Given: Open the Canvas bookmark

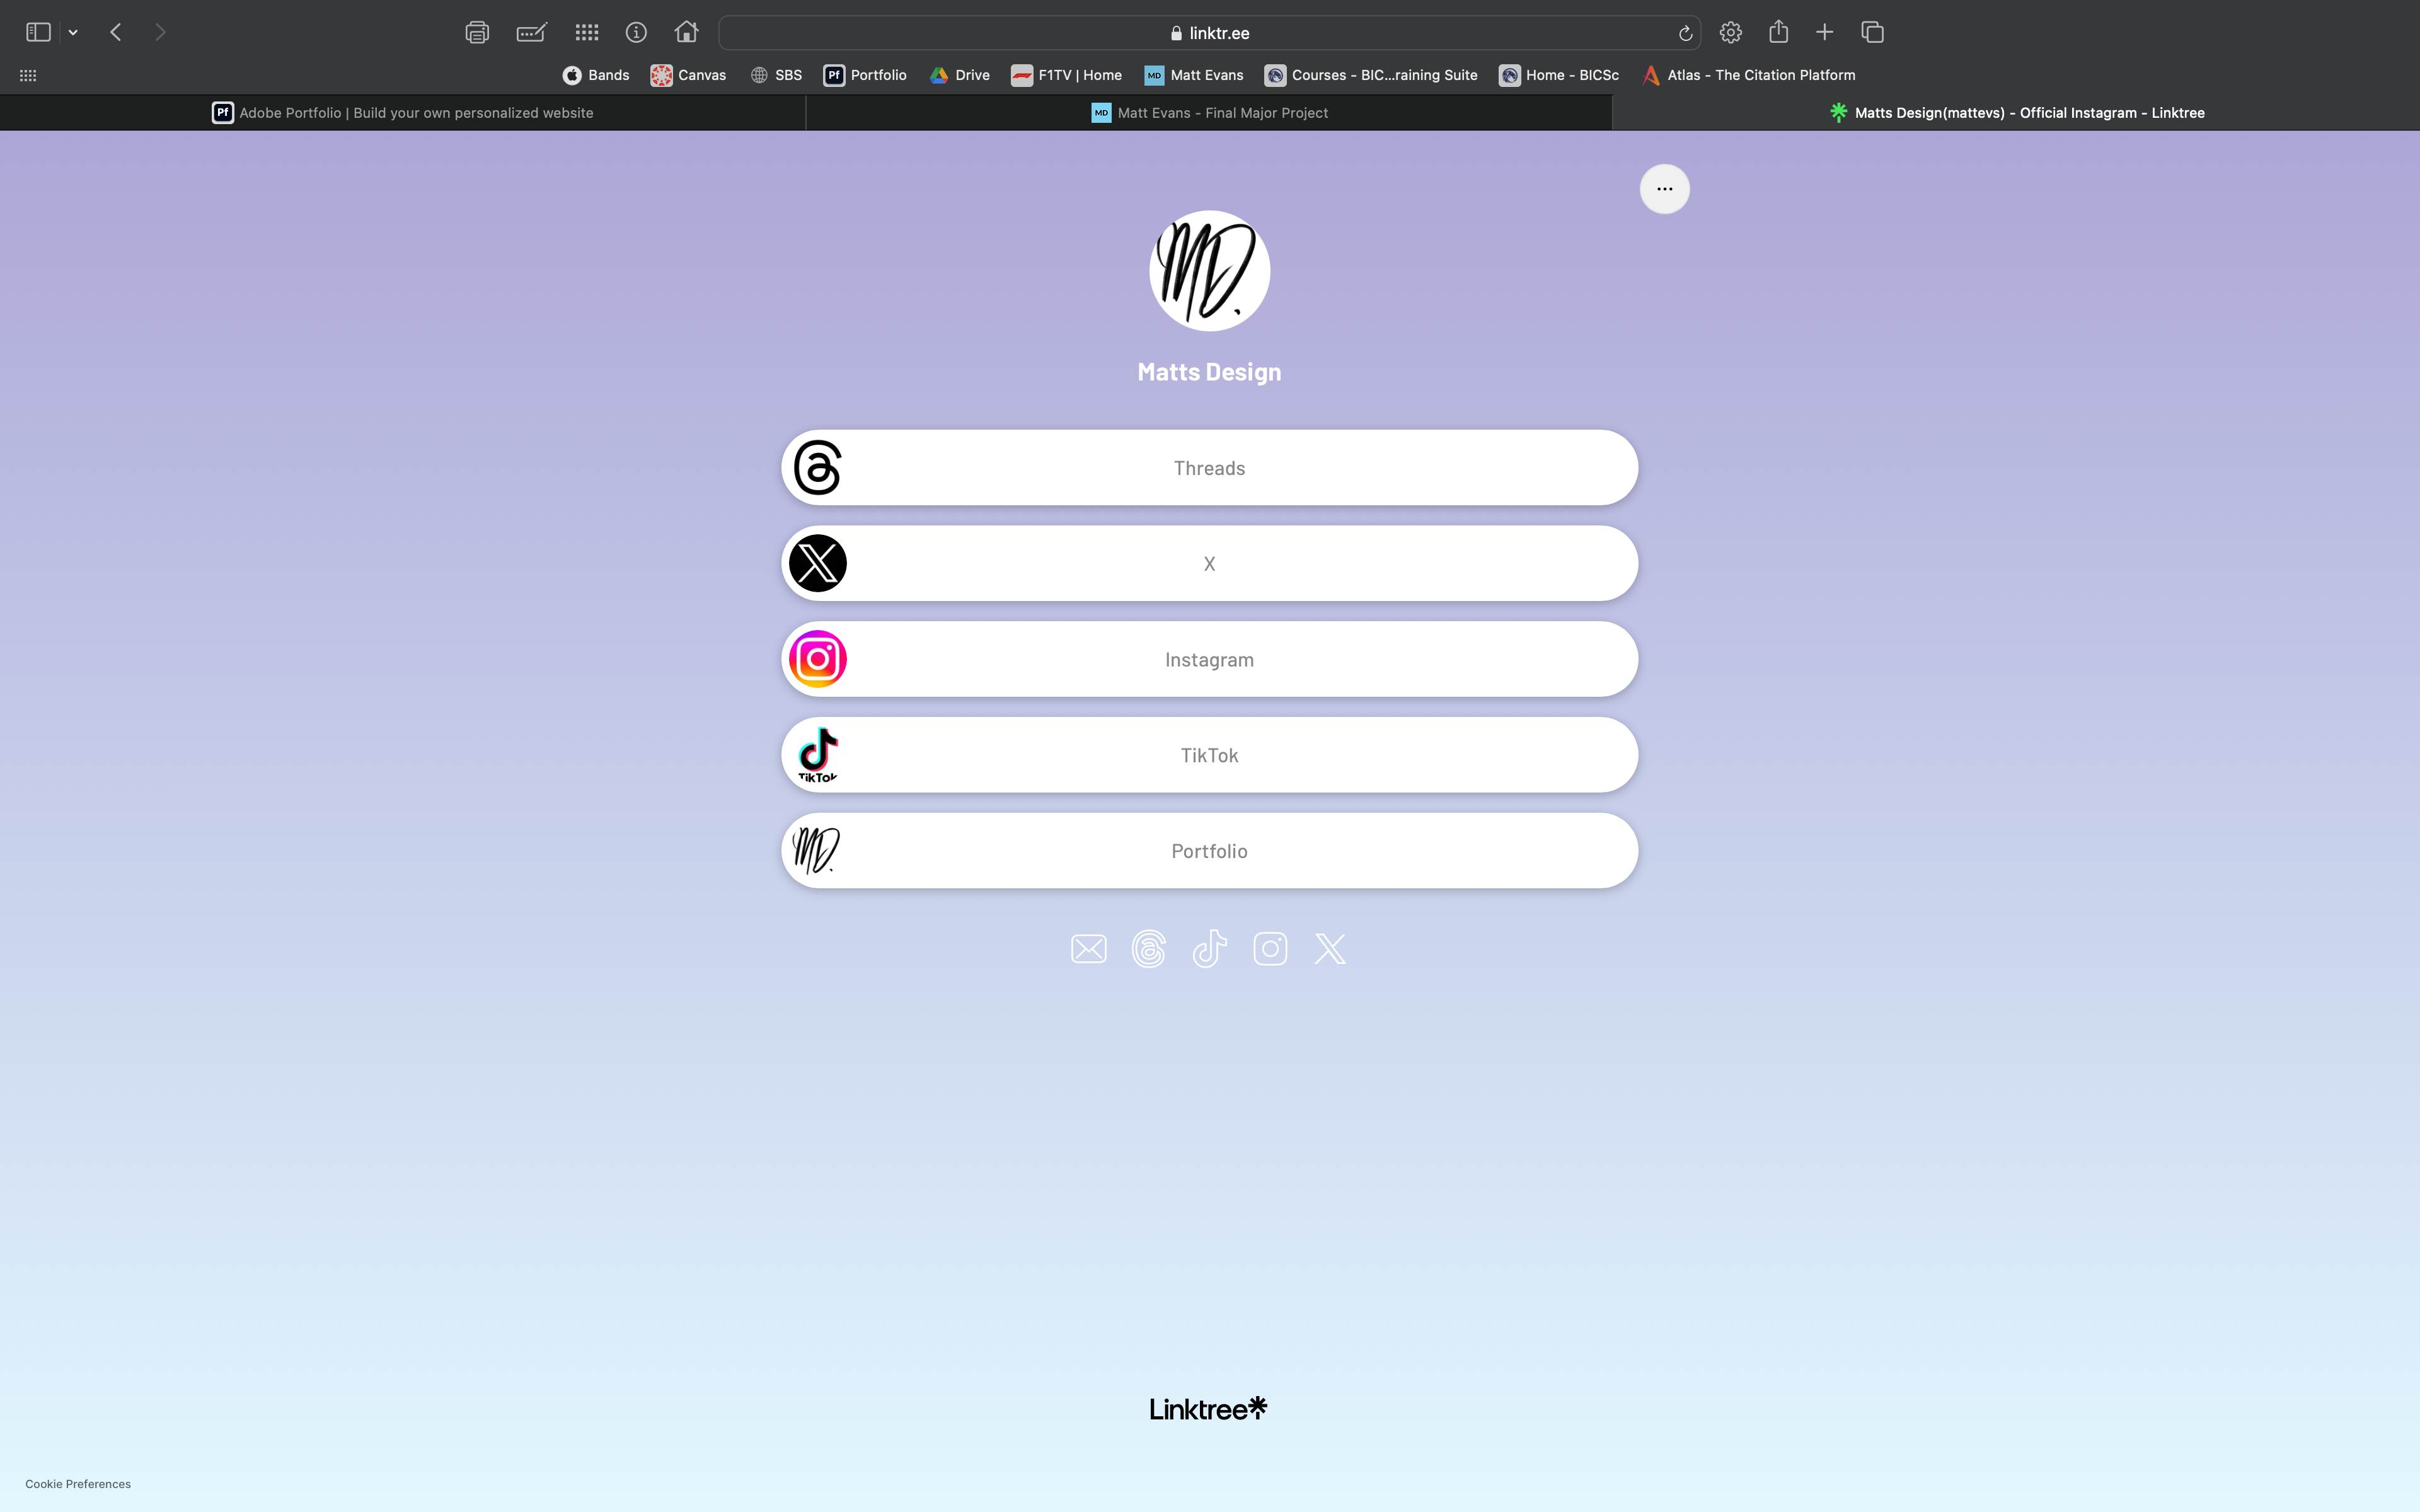Looking at the screenshot, I should pos(688,75).
